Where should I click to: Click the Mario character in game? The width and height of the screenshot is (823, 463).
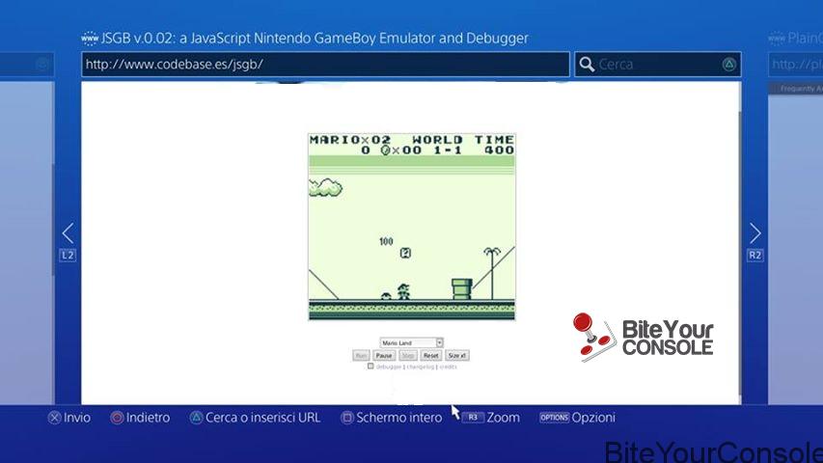tap(403, 291)
